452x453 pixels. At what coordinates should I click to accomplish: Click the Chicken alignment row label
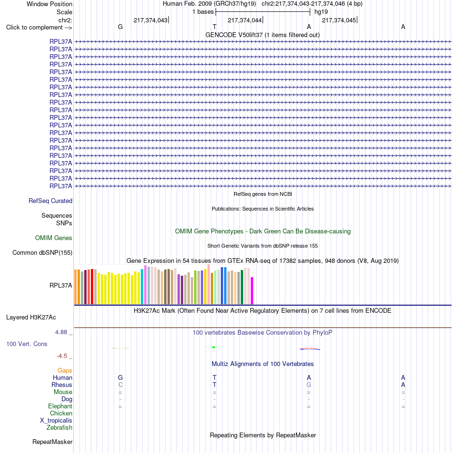pyautogui.click(x=61, y=414)
